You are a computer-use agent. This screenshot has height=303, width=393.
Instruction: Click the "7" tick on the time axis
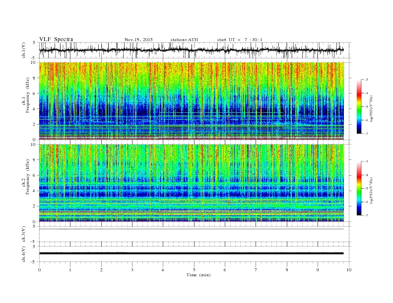coord(256,270)
